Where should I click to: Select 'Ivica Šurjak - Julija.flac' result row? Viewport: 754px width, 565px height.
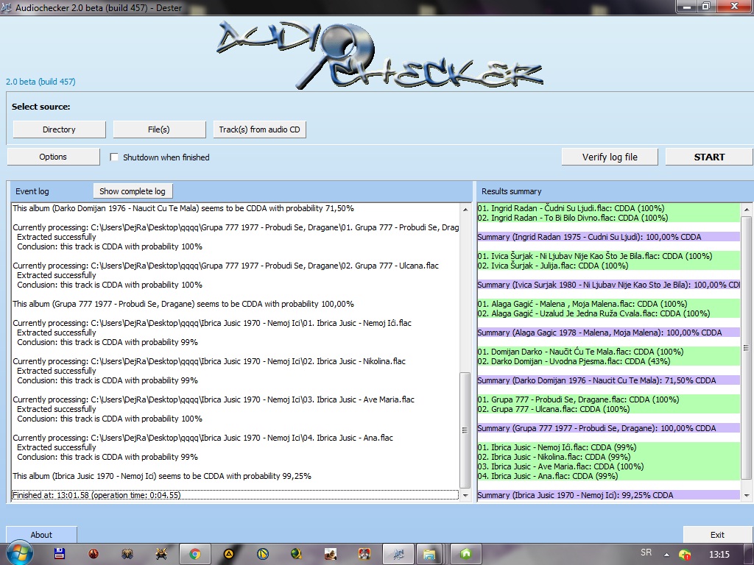tap(609, 266)
